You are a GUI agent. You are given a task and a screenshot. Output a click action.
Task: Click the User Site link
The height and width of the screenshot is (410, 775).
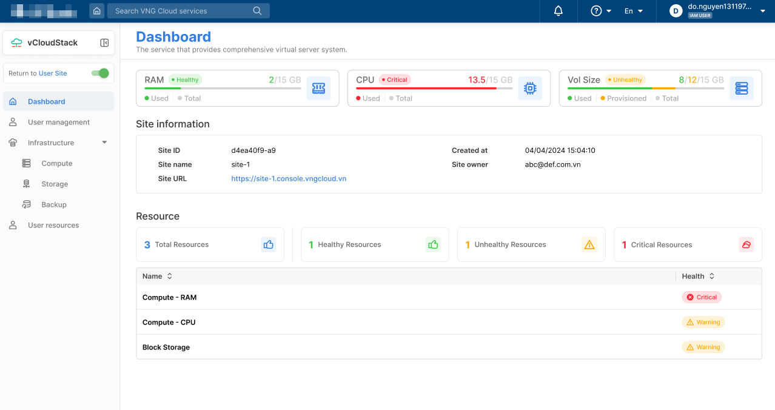(53, 73)
